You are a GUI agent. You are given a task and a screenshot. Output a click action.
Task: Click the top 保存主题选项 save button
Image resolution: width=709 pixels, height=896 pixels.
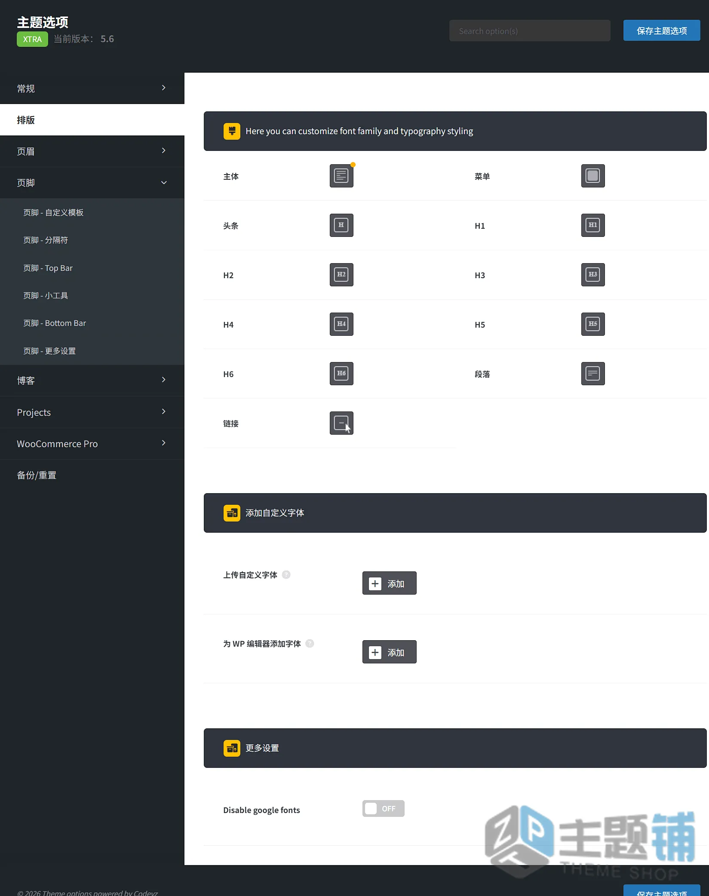(x=662, y=31)
